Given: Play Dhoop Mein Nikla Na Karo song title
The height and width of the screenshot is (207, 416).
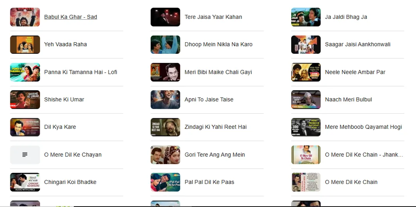Looking at the screenshot, I should pyautogui.click(x=218, y=45).
